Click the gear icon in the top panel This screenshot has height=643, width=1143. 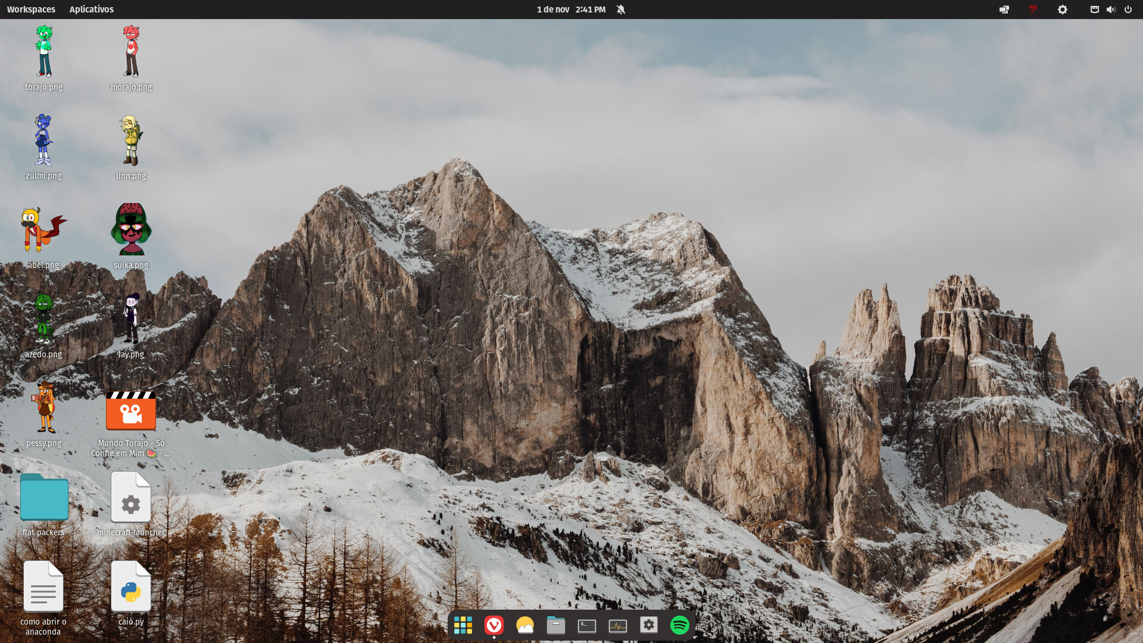tap(1062, 10)
